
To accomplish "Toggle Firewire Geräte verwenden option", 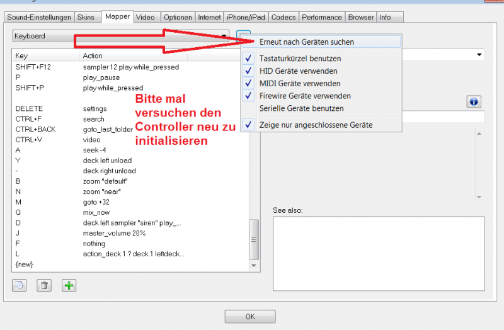I will point(321,96).
